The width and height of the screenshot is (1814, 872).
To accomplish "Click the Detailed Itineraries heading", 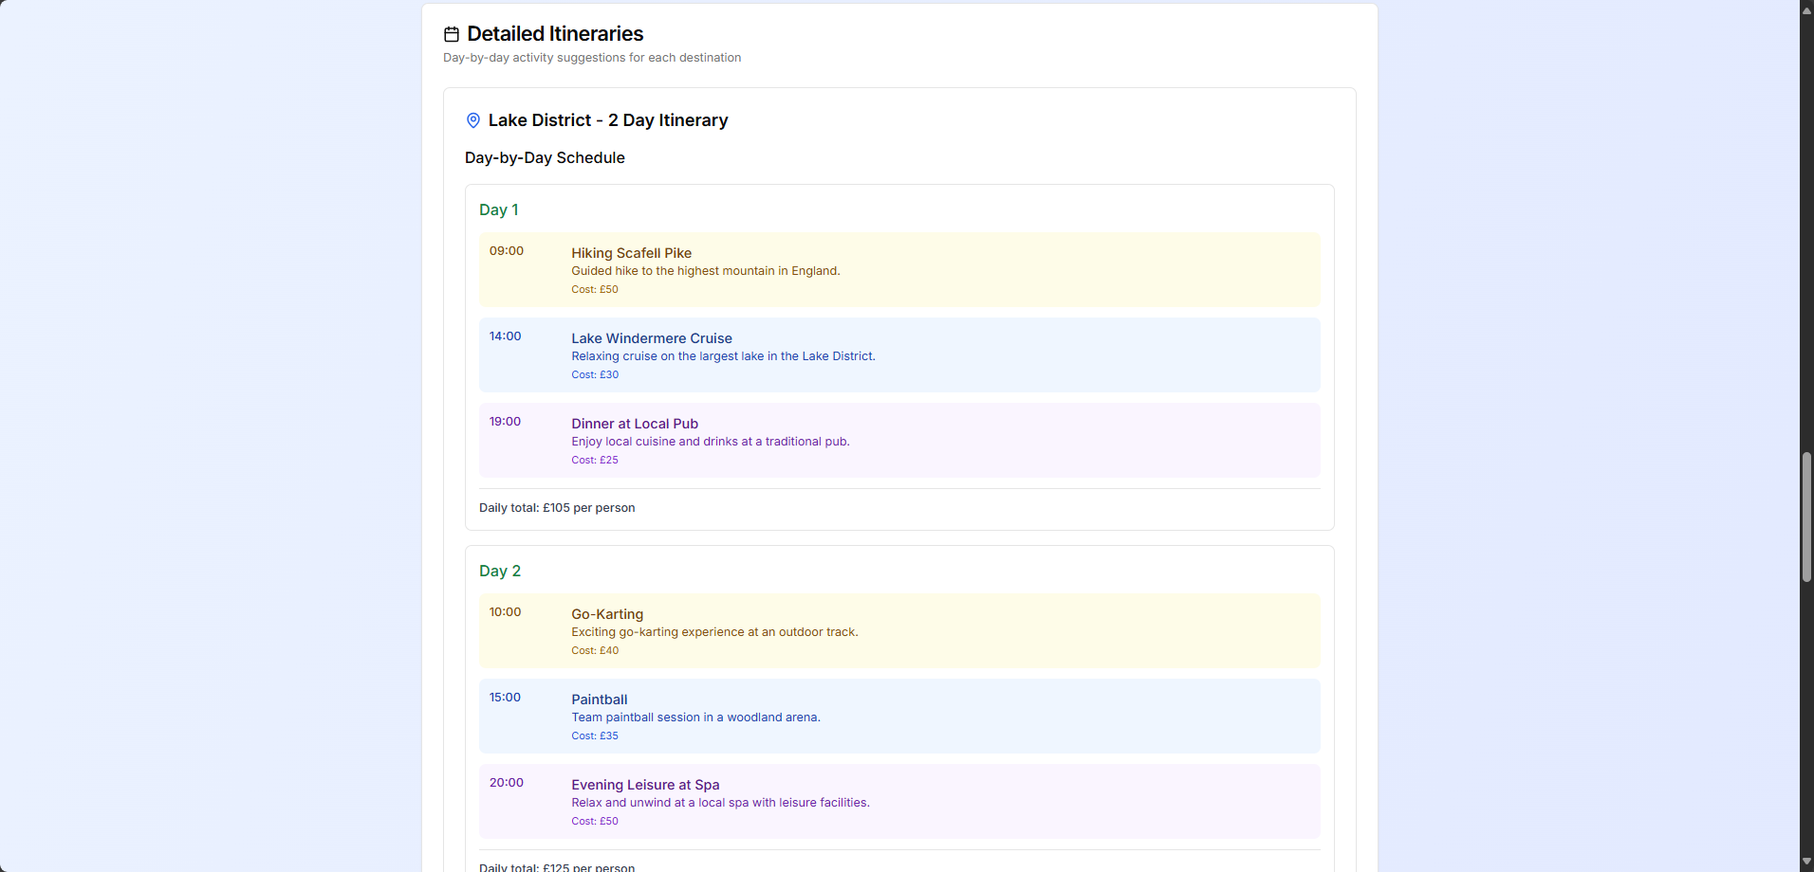I will click(556, 33).
